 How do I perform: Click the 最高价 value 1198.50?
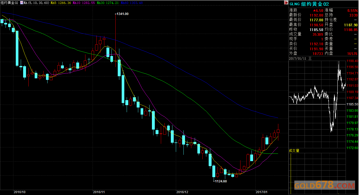click(x=316, y=25)
